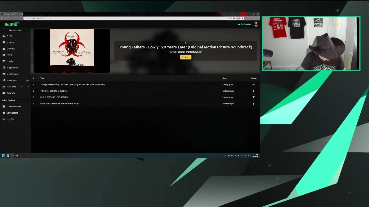Open the Interaction label
This screenshot has height=207, width=369.
(12, 80)
